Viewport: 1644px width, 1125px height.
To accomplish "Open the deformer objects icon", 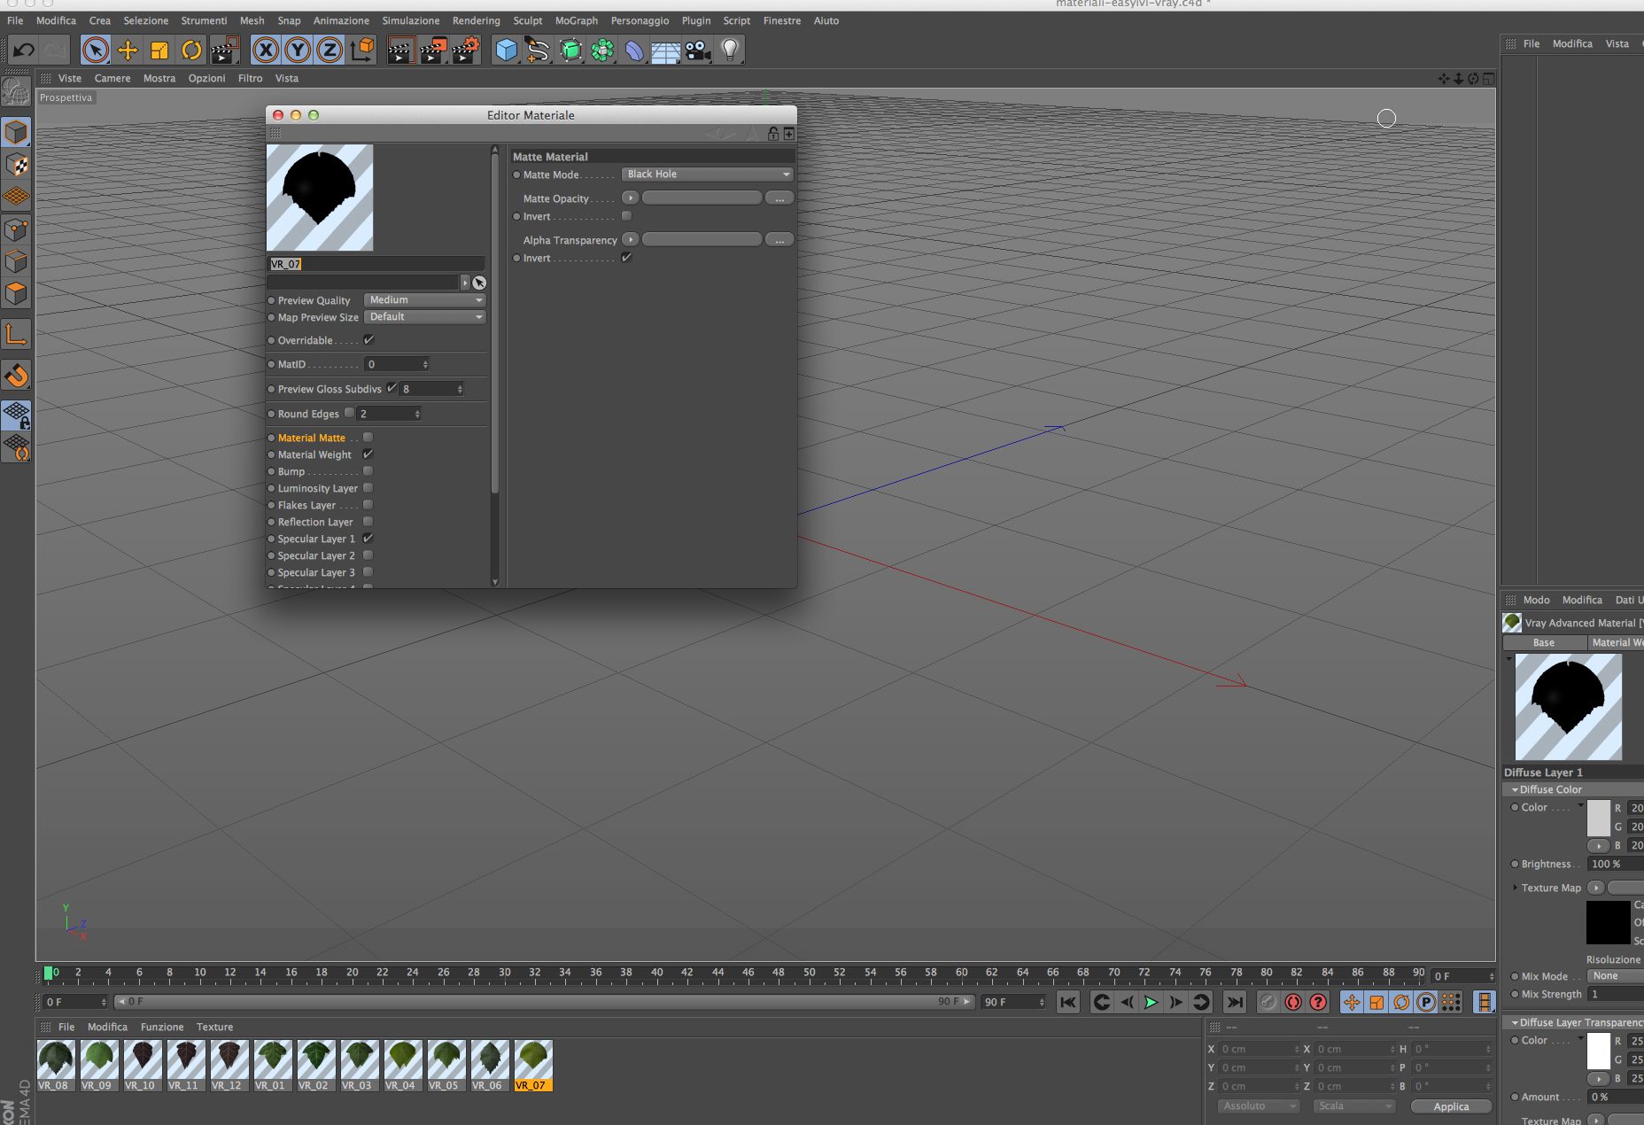I will (634, 50).
